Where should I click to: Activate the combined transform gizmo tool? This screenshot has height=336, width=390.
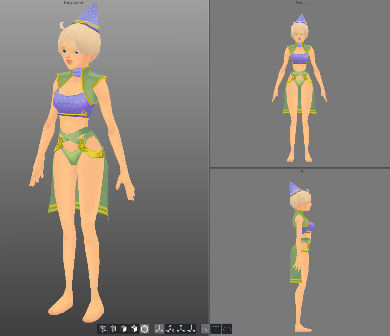(191, 329)
